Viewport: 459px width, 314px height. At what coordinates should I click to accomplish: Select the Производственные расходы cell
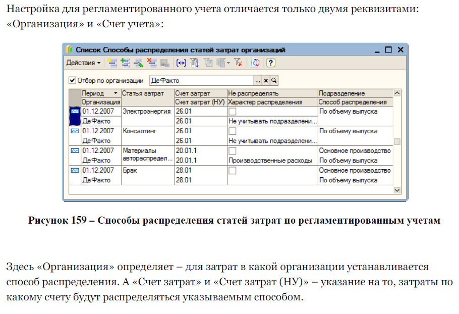point(272,161)
